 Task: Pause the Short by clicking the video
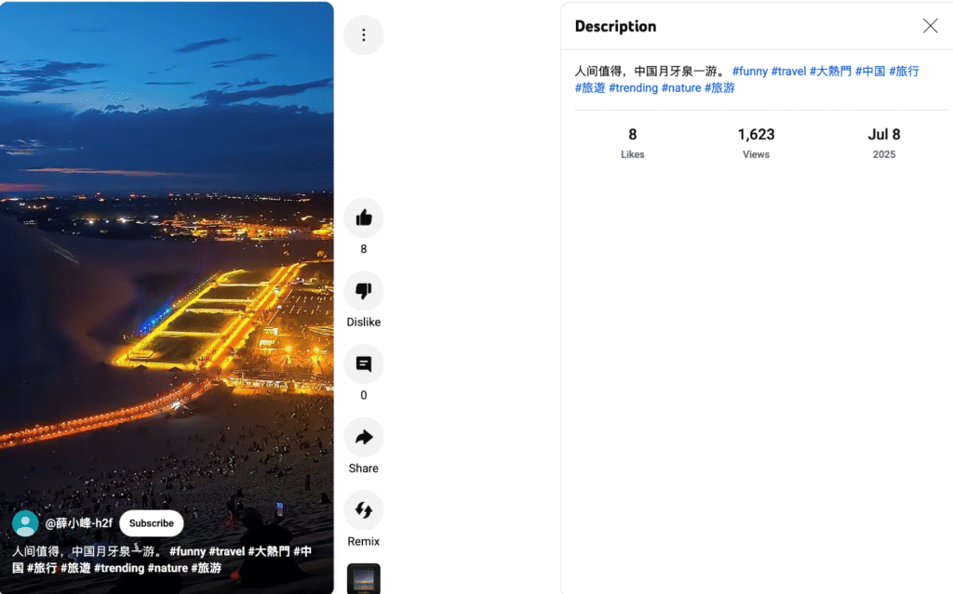pyautogui.click(x=168, y=279)
